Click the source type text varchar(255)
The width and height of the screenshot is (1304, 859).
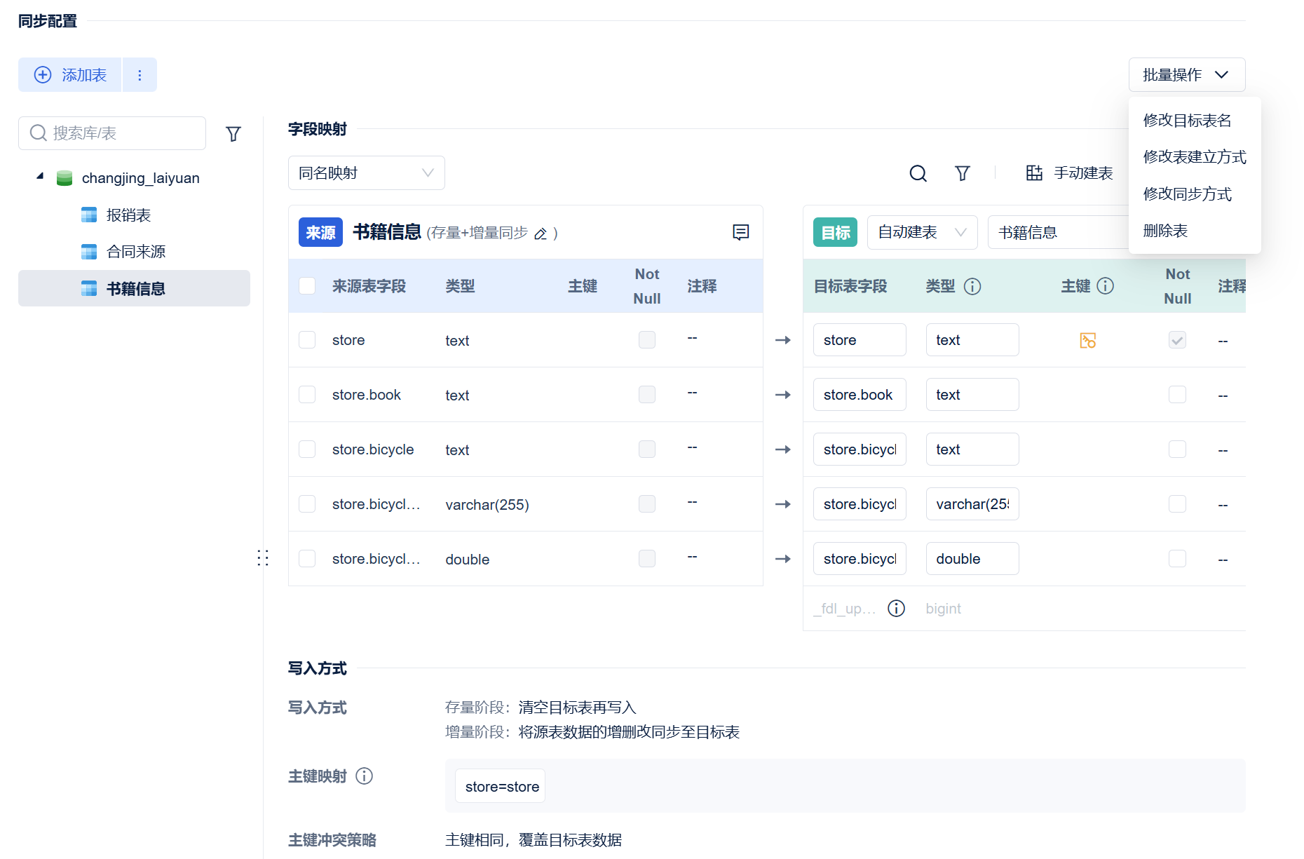pos(487,505)
